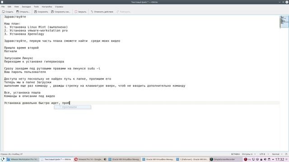Viewport: 289px width, 162px height.
Task: Click the Повторить (Redo) toolbar button
Action: [123, 12]
